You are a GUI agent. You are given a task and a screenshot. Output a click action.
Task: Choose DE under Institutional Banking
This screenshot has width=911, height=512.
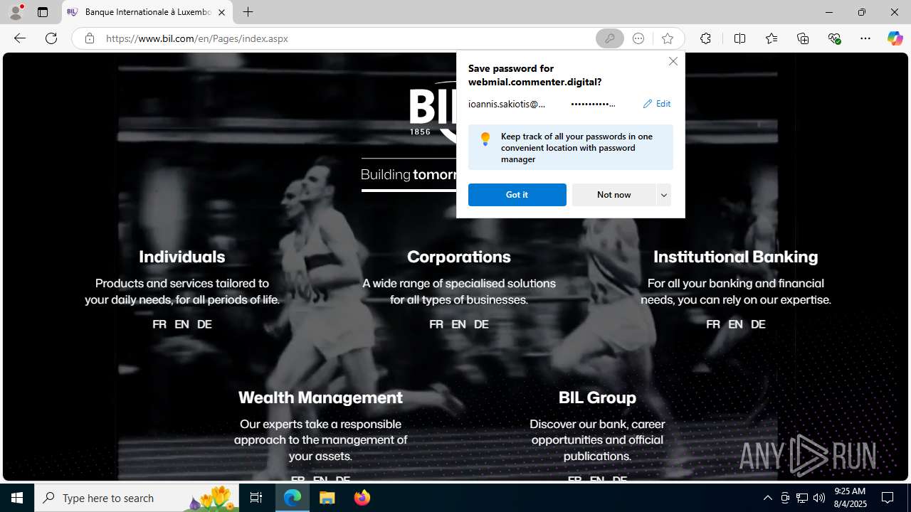point(758,324)
